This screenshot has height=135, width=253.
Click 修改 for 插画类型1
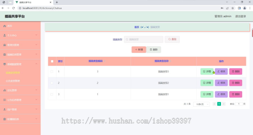[221, 94]
